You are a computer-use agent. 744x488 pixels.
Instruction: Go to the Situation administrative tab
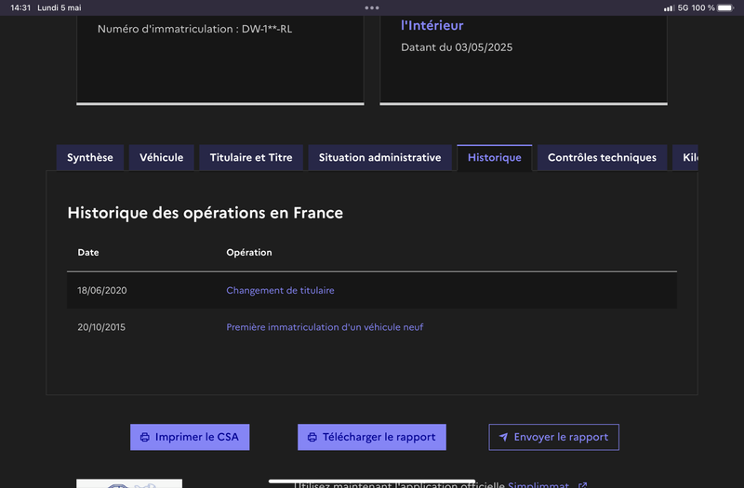point(379,158)
